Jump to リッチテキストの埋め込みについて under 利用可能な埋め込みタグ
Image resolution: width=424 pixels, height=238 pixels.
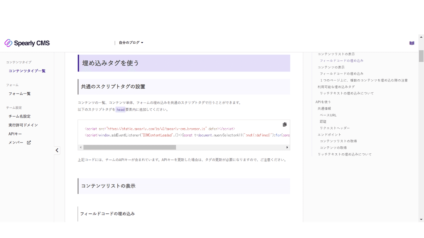(x=347, y=93)
